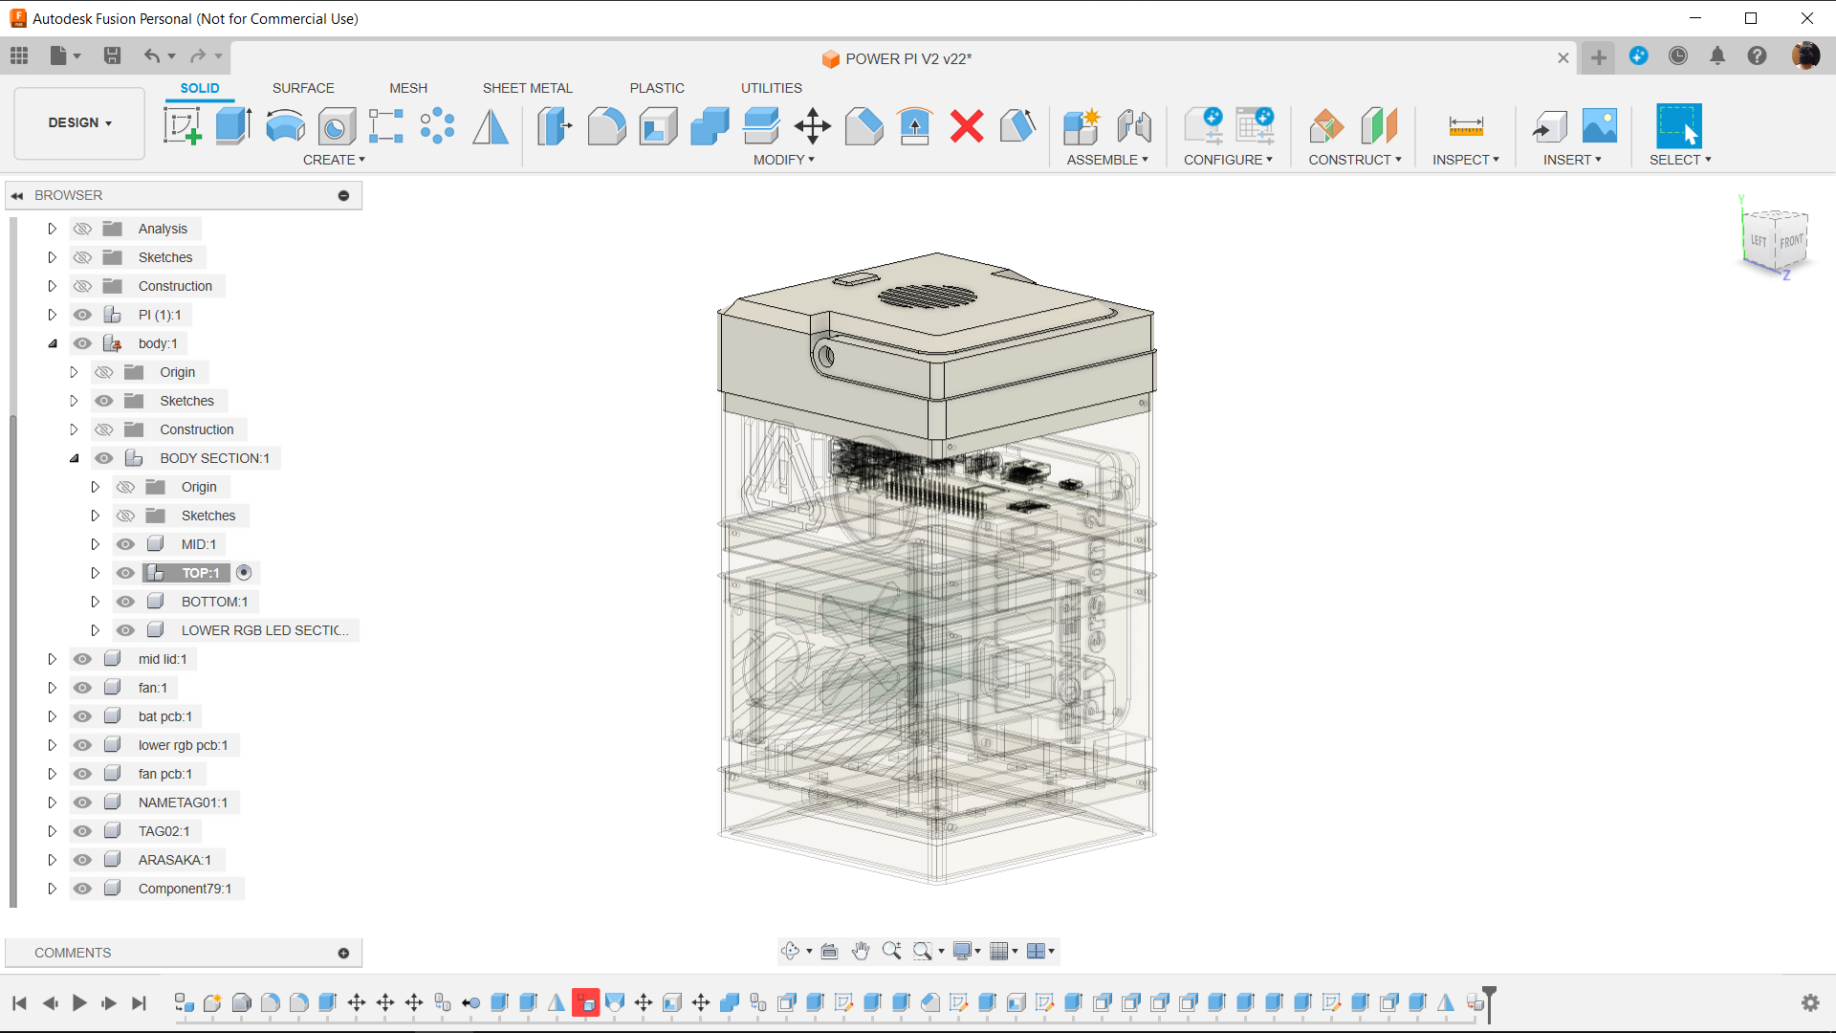The width and height of the screenshot is (1836, 1033).
Task: Open the ASSEMBLE menu
Action: (x=1107, y=160)
